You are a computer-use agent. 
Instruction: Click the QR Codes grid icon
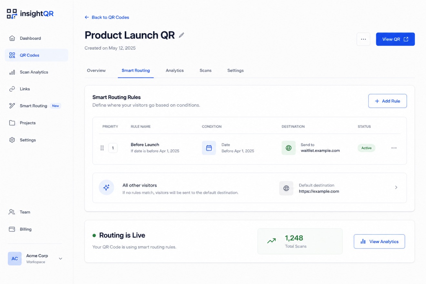[12, 55]
